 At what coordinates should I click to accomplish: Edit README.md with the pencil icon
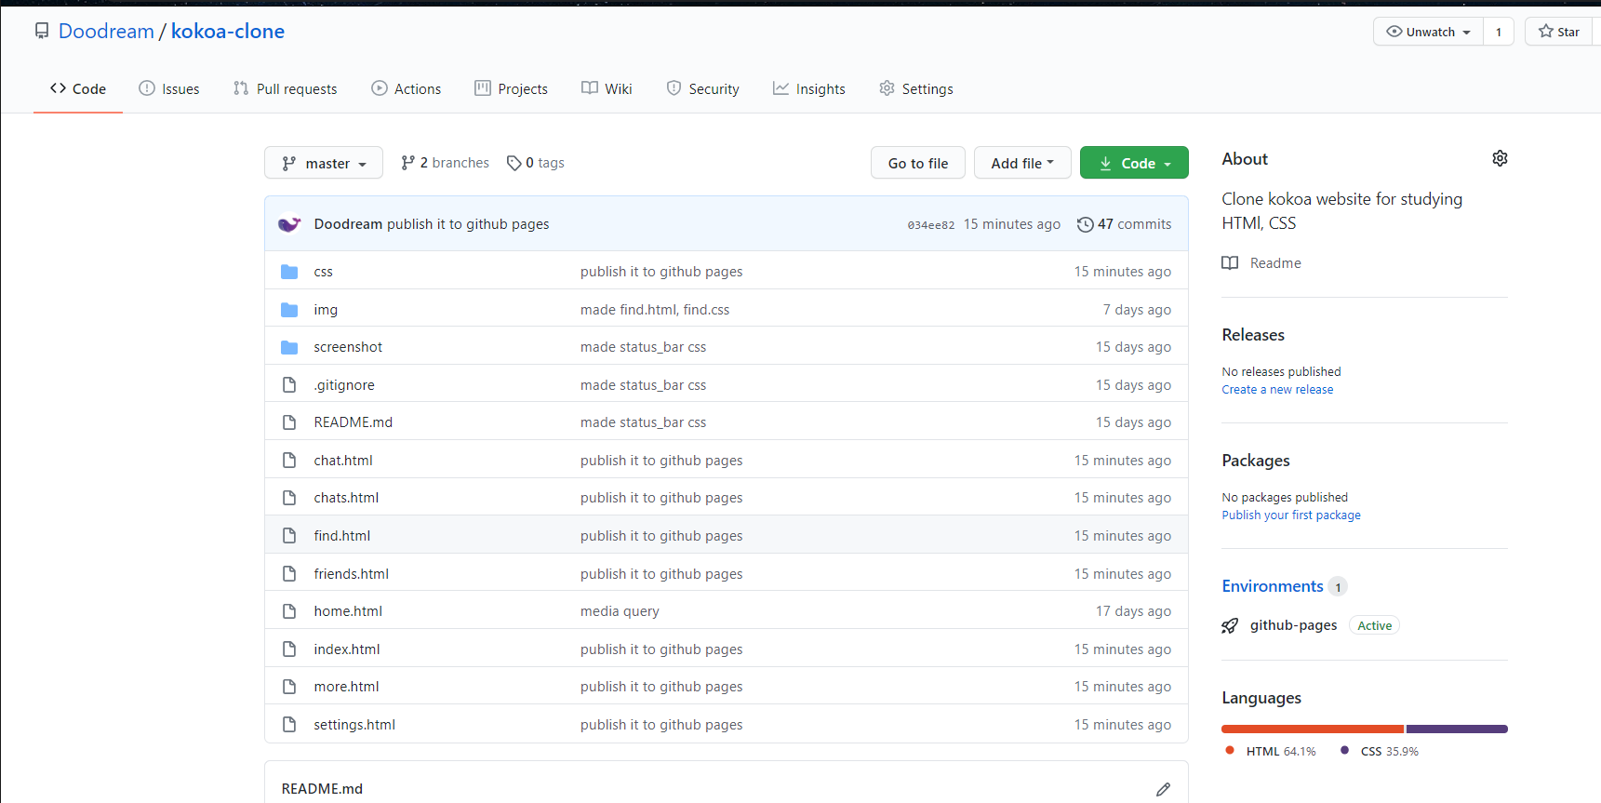(x=1163, y=789)
